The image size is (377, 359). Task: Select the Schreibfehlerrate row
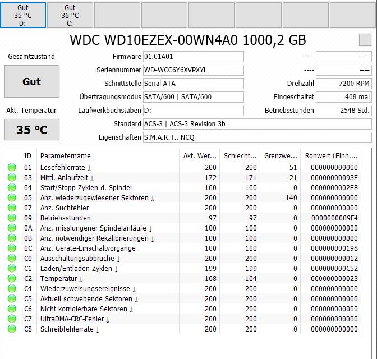point(183,329)
